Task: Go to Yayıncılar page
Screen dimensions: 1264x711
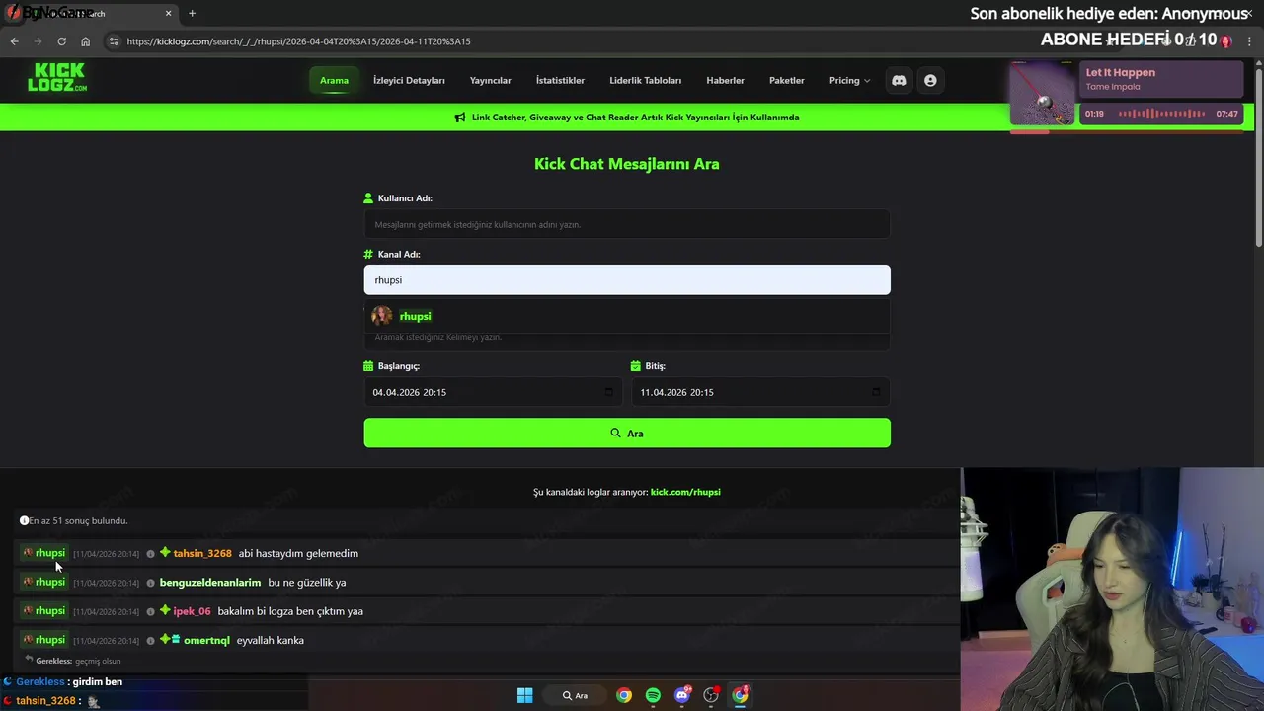Action: pos(491,80)
